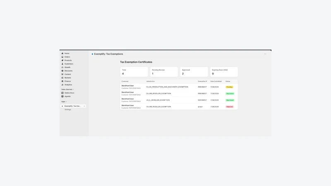
Task: Open Growth via its sidebar icon
Action: point(62,67)
